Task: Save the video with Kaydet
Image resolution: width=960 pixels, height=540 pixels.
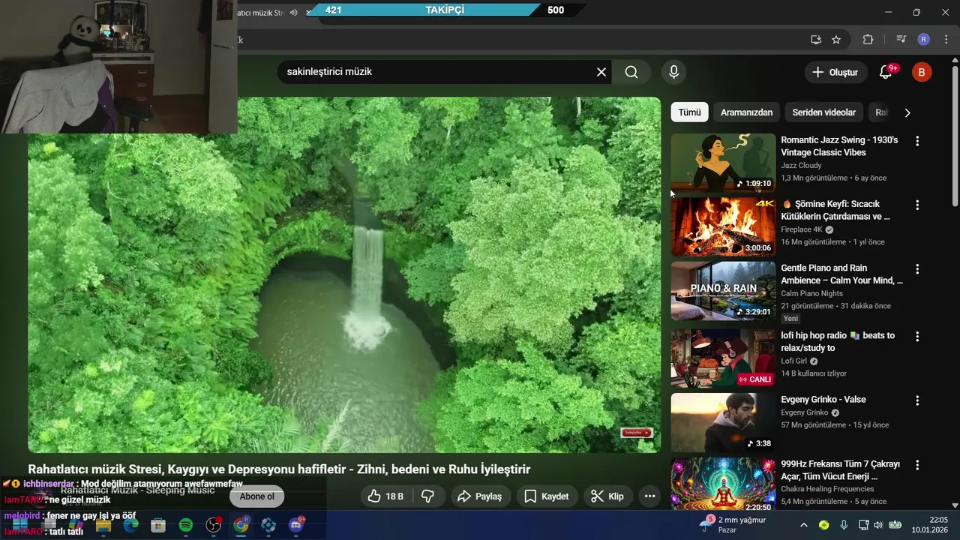Action: click(x=546, y=496)
